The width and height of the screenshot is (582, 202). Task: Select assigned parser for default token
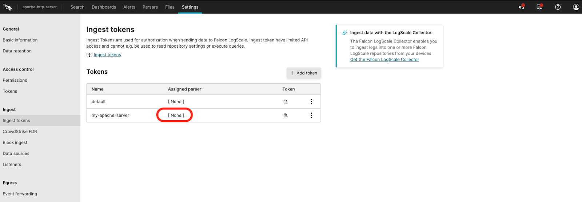coord(176,102)
